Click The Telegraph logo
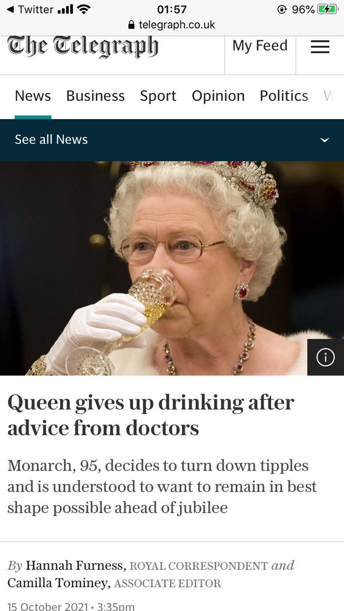This screenshot has height=611, width=344. [x=83, y=47]
